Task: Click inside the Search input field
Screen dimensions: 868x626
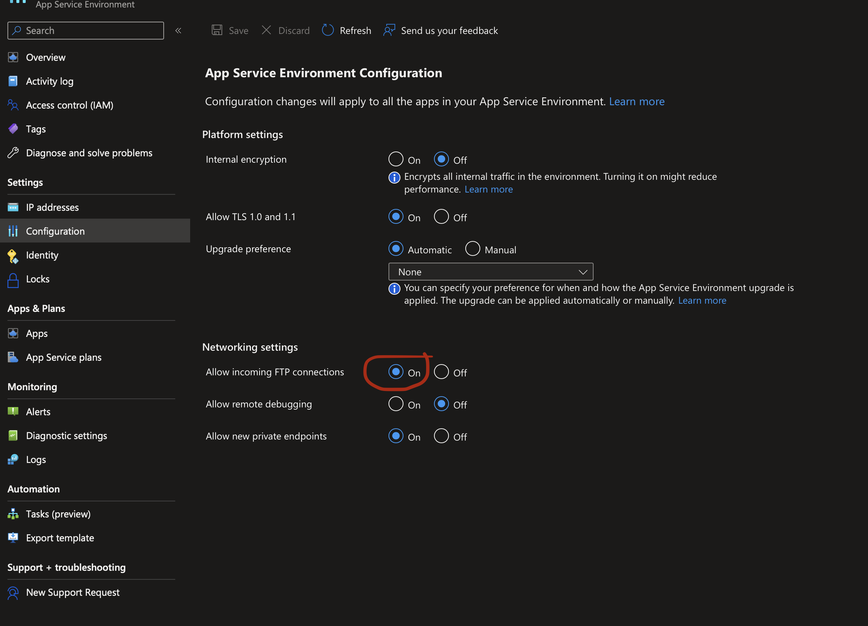Action: tap(86, 30)
